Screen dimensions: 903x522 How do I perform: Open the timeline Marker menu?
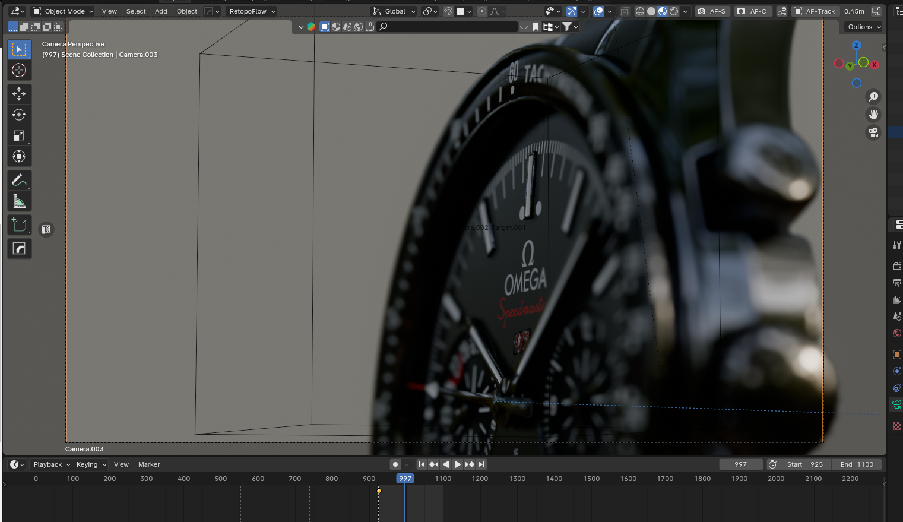pos(149,464)
